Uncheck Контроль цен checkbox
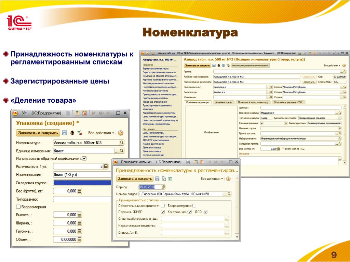This screenshot has width=350, height=262. coord(190,212)
